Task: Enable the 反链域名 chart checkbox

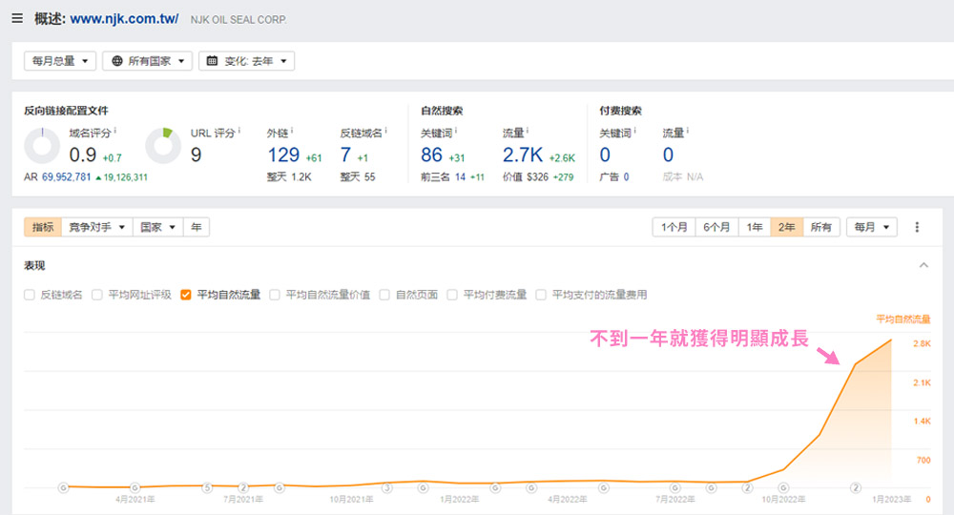Action: 30,295
